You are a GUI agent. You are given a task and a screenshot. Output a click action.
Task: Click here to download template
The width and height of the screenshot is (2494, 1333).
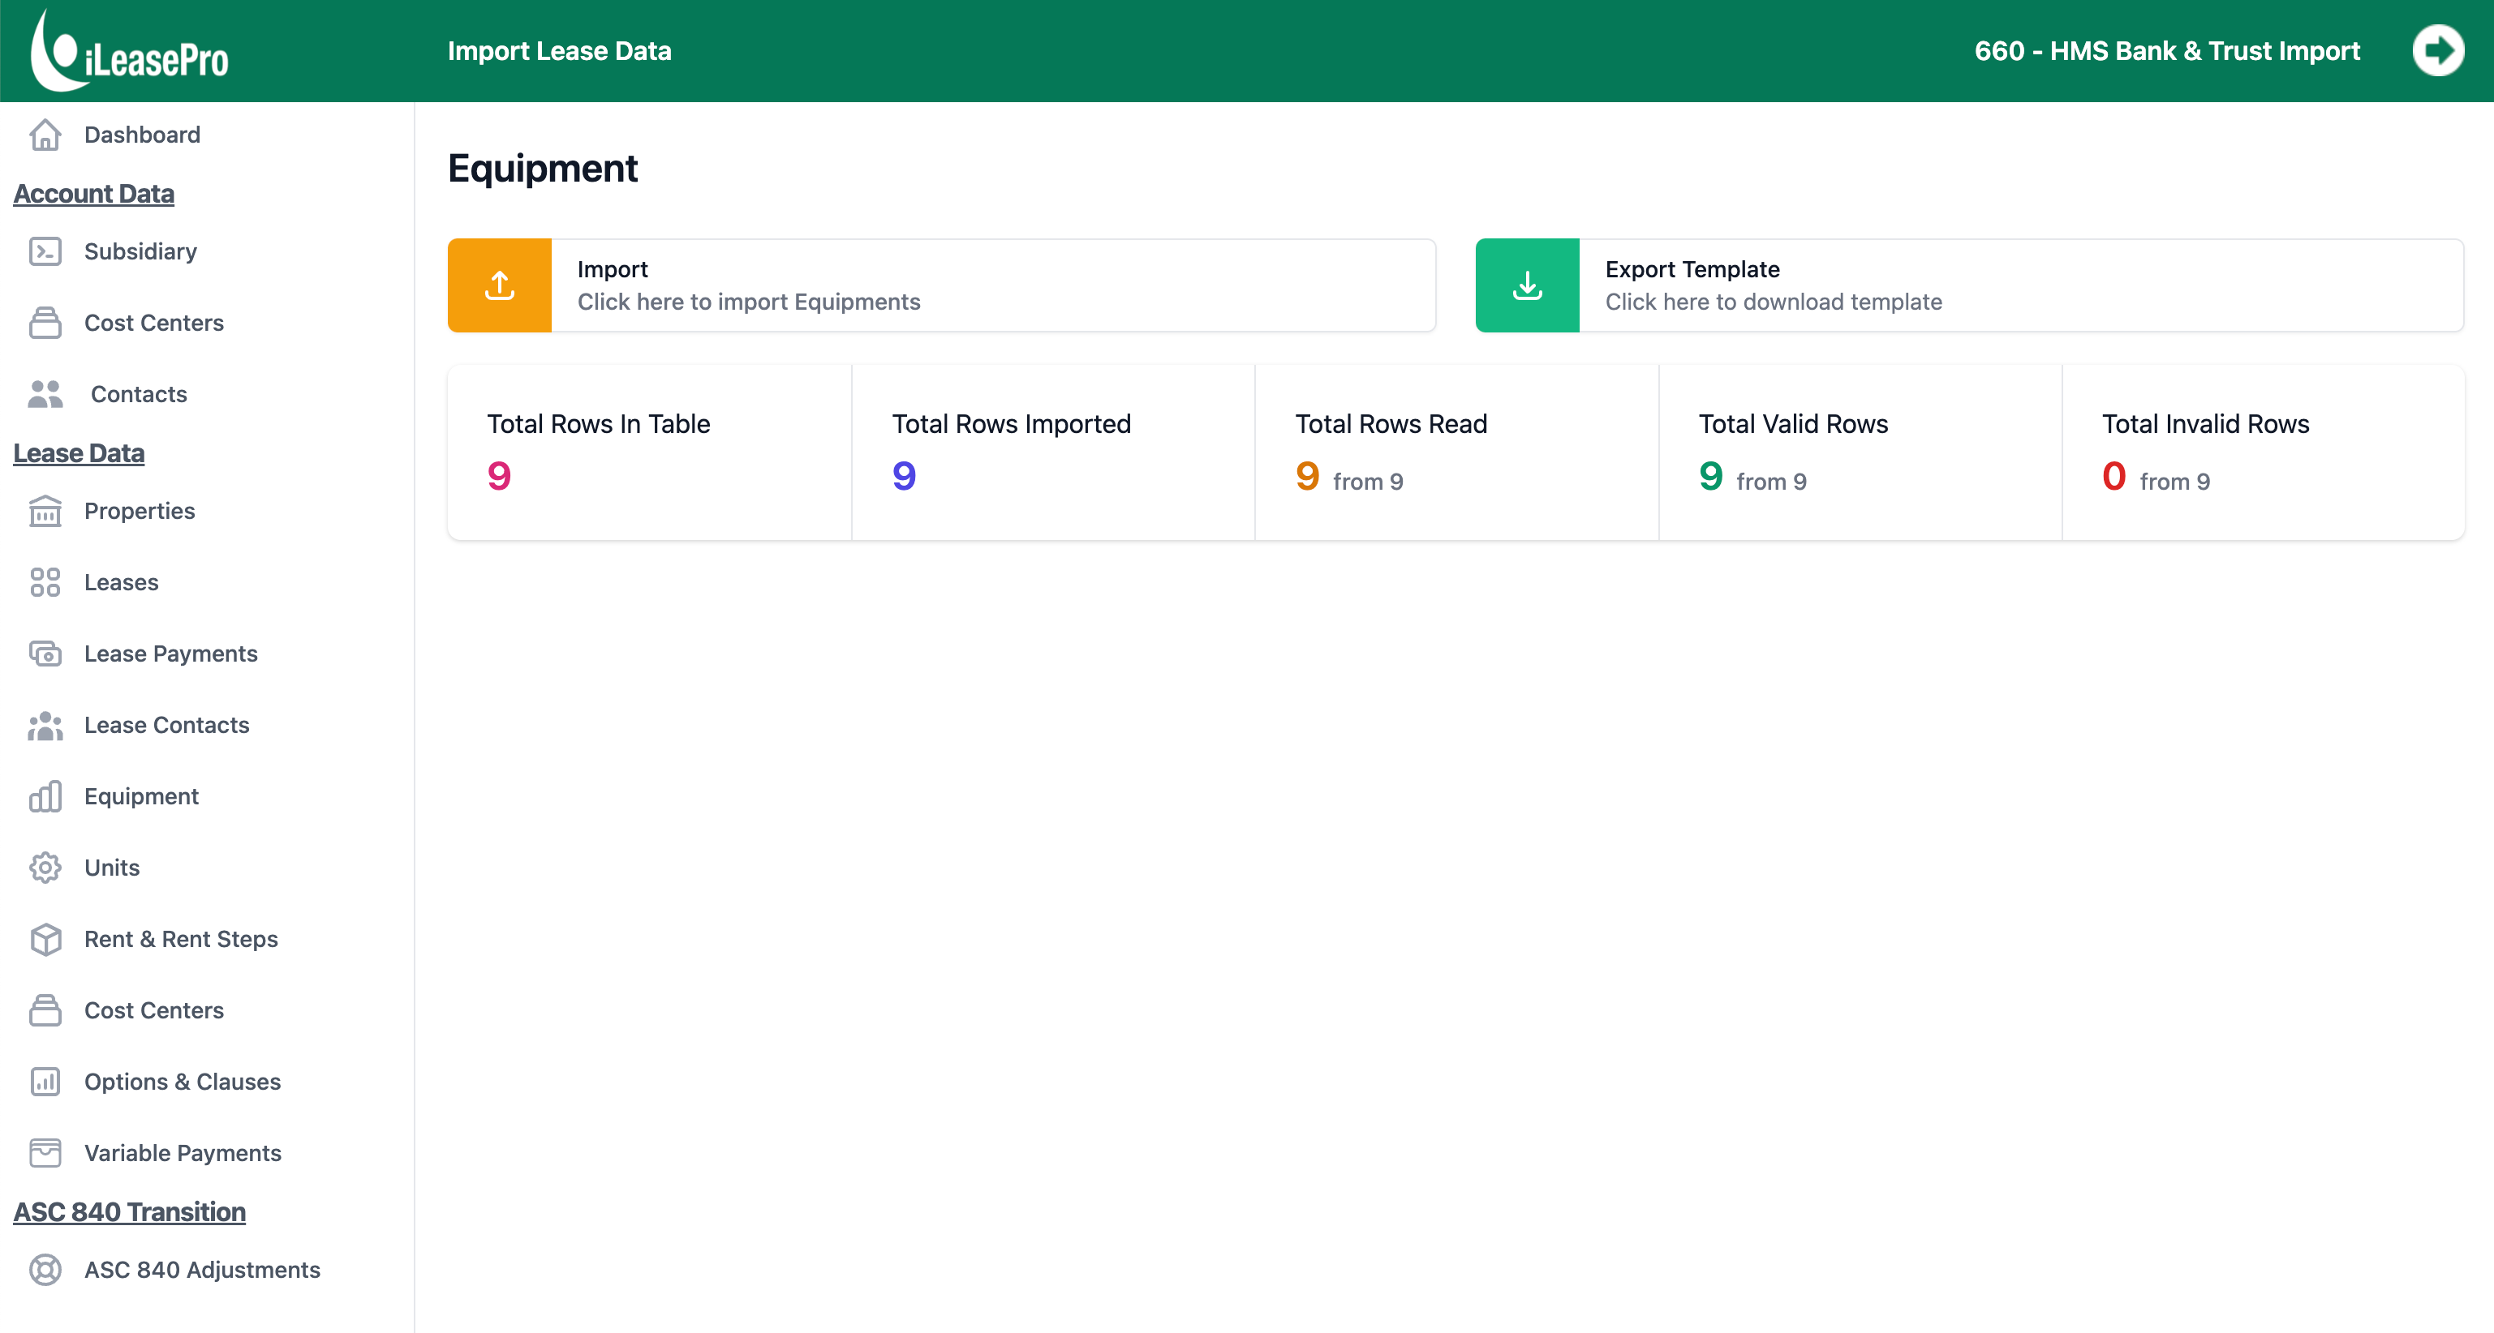tap(1774, 302)
